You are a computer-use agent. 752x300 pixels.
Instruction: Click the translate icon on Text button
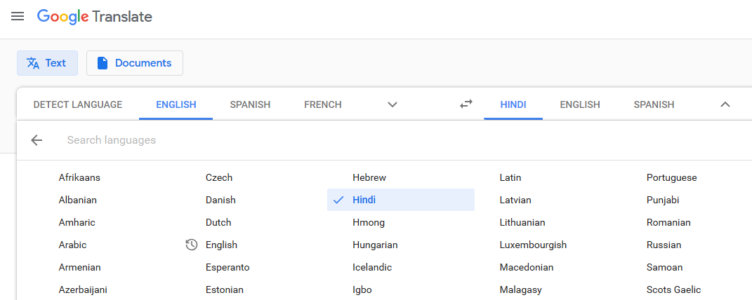tap(33, 63)
